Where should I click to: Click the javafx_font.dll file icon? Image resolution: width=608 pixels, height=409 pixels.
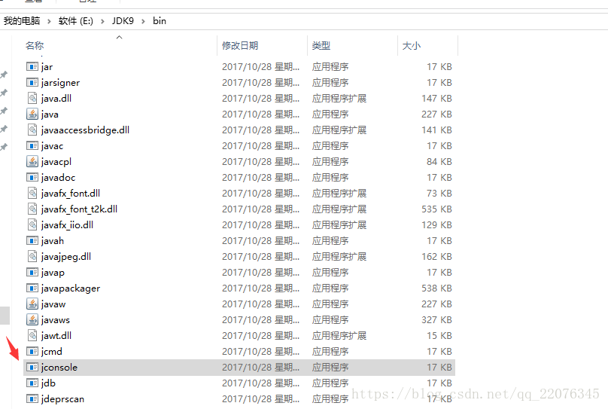32,194
